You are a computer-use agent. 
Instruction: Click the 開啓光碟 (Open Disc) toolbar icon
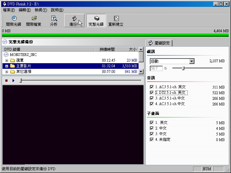coord(14,18)
